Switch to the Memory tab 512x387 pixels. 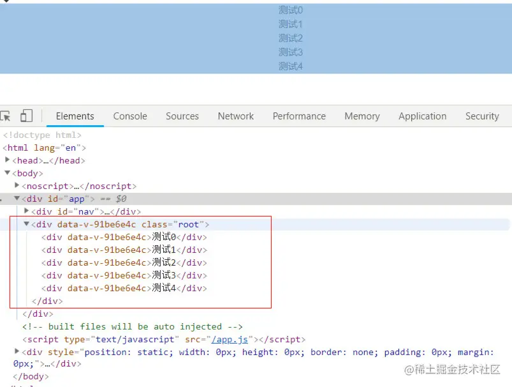click(362, 116)
